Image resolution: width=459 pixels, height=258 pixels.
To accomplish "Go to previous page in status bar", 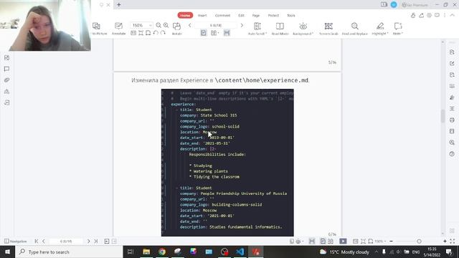I will [44, 242].
